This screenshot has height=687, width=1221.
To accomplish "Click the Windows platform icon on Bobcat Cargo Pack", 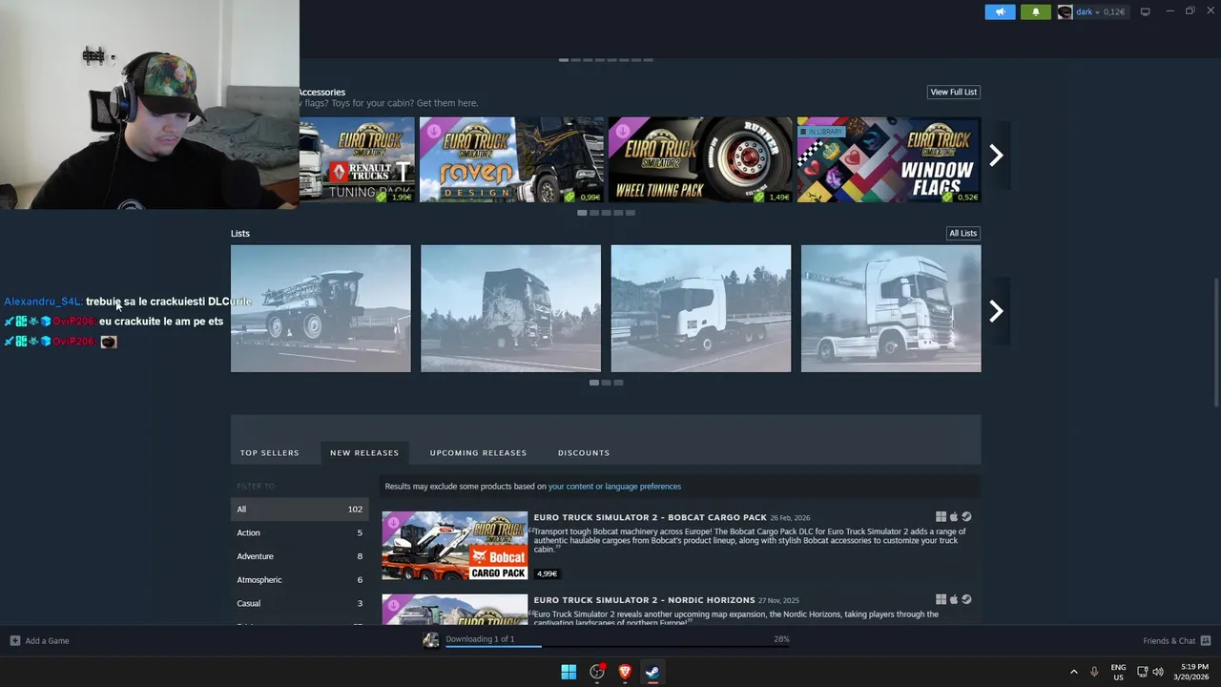I will point(941,517).
